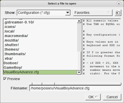Click the Filename input field

click(x=75, y=88)
